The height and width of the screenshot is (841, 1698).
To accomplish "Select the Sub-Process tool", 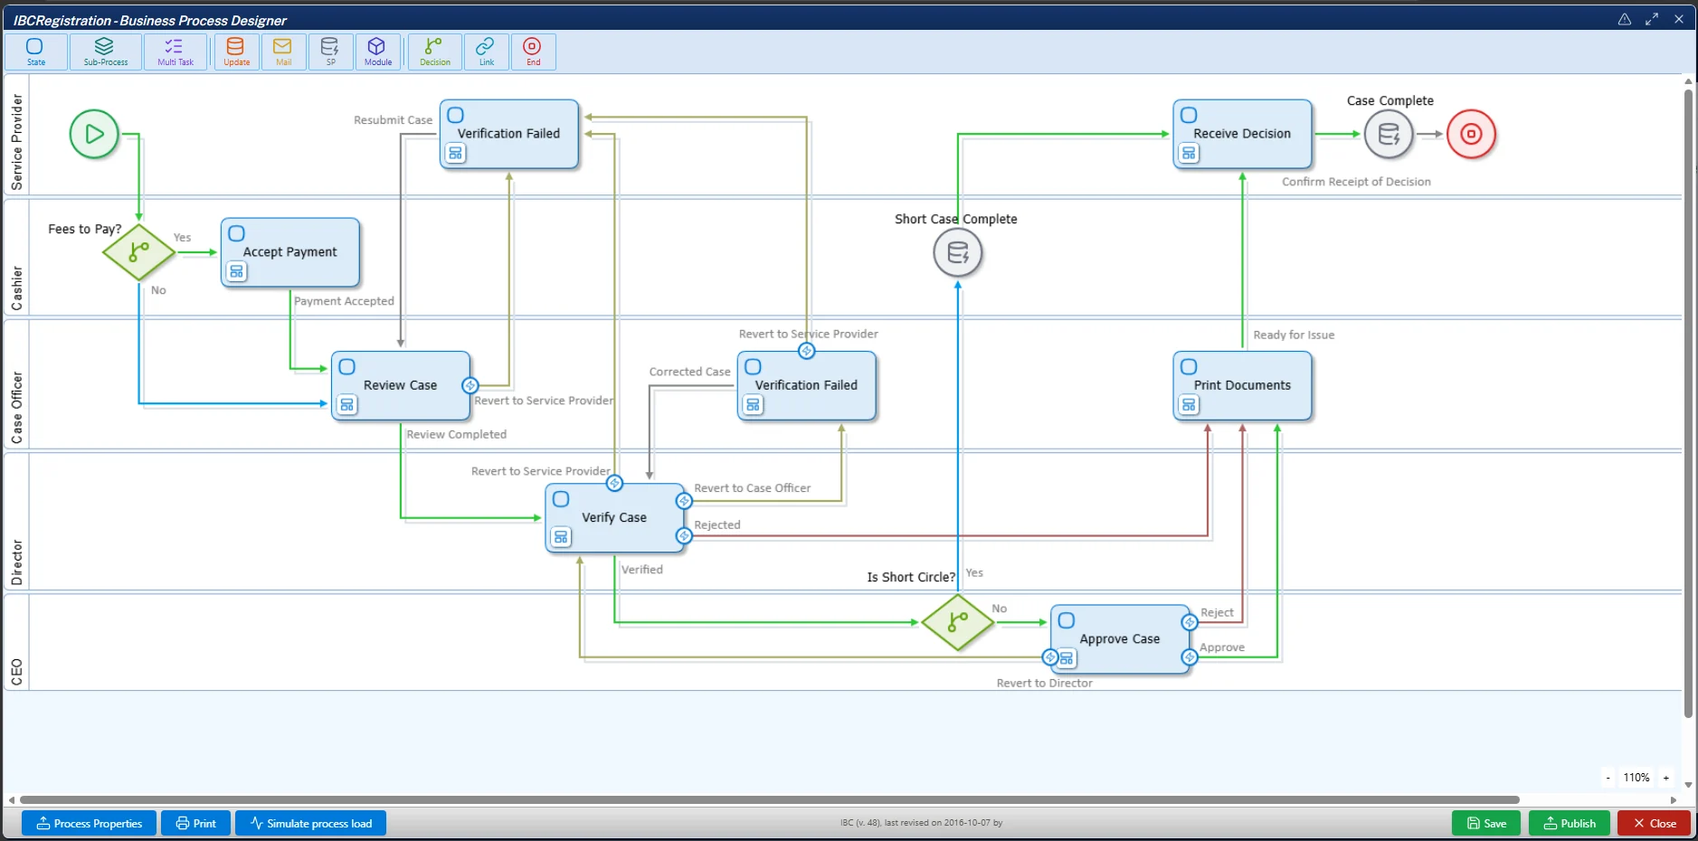I will pyautogui.click(x=106, y=52).
